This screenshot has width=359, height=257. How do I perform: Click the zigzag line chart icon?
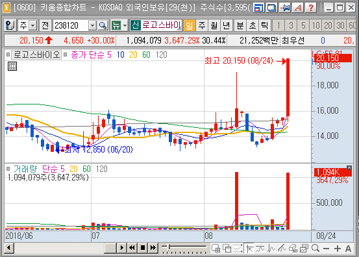tap(271, 248)
